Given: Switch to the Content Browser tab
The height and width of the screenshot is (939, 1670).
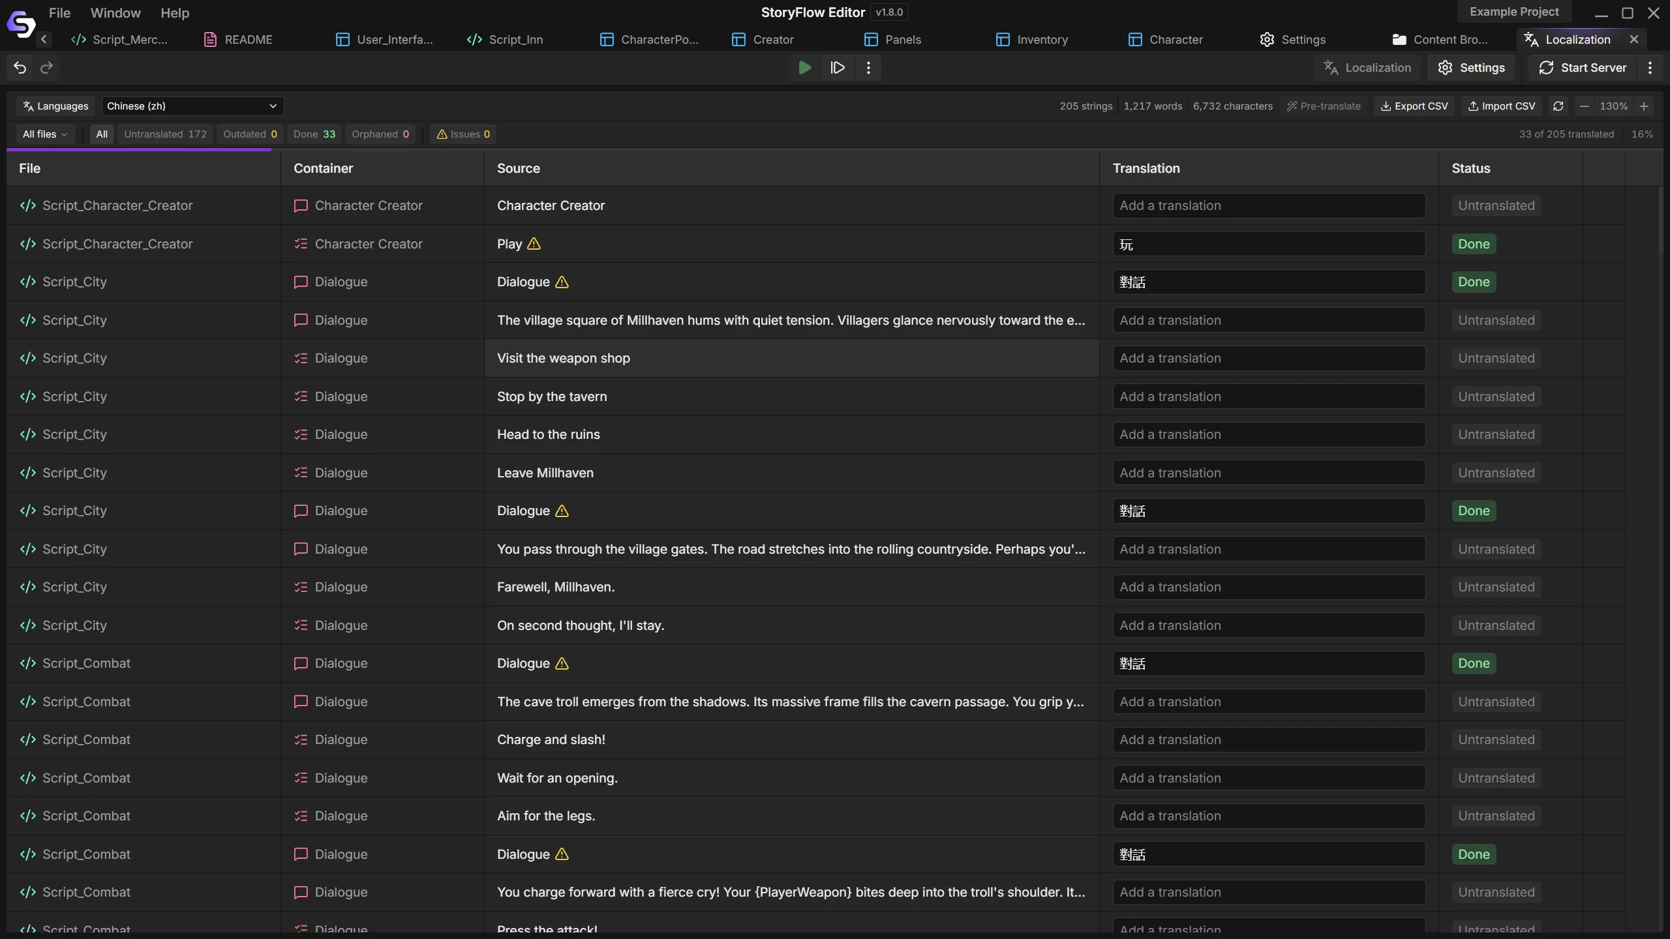Looking at the screenshot, I should (x=1440, y=40).
